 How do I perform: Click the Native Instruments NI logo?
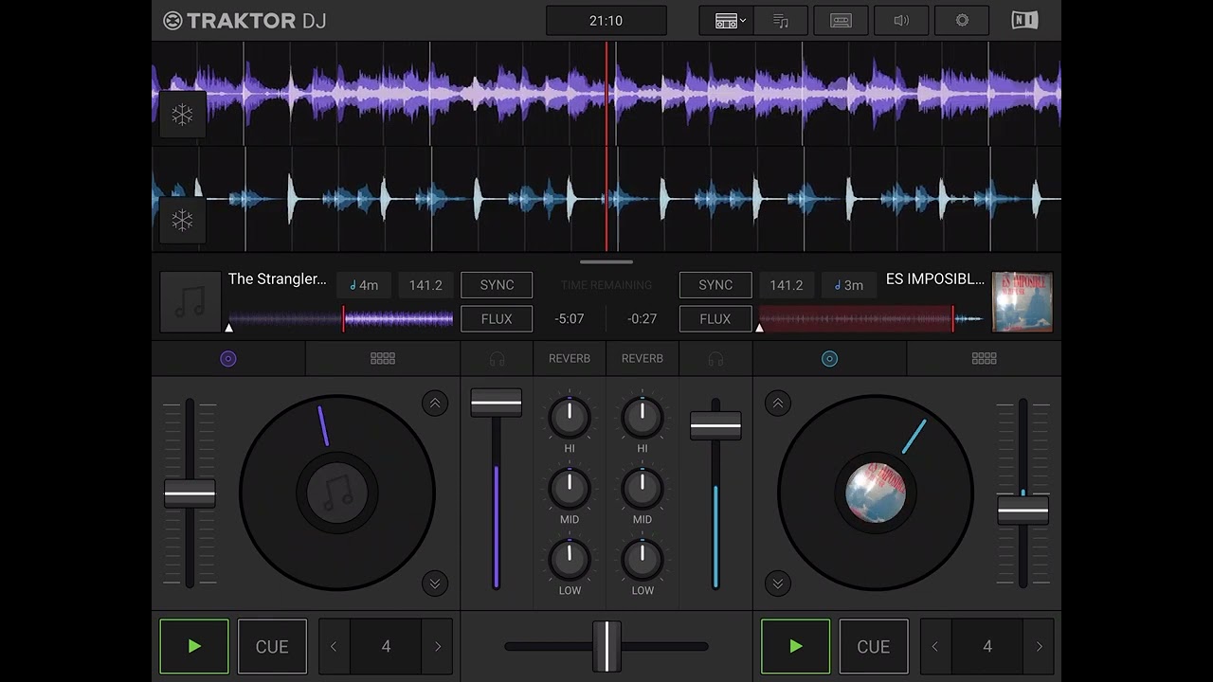click(x=1024, y=21)
